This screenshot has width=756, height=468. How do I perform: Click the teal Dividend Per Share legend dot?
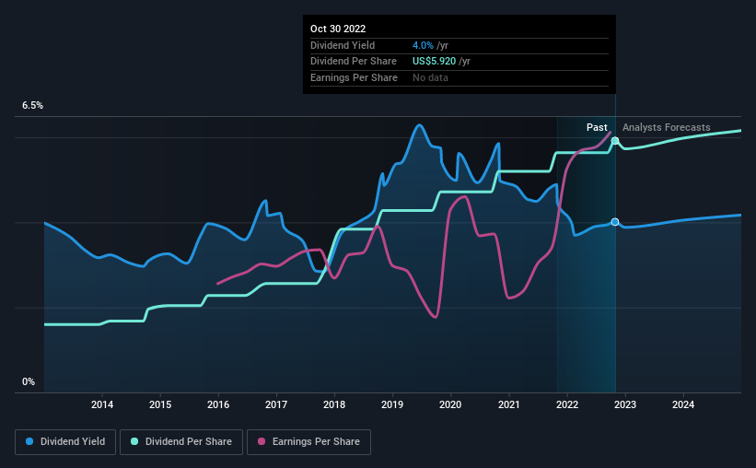pos(134,441)
